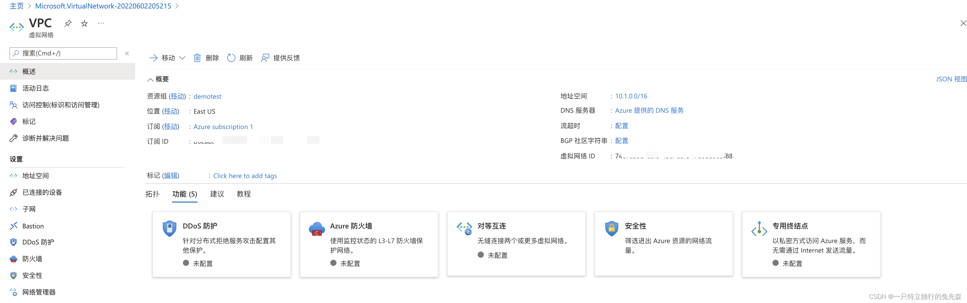Click the activity log book icon

[x=14, y=88]
